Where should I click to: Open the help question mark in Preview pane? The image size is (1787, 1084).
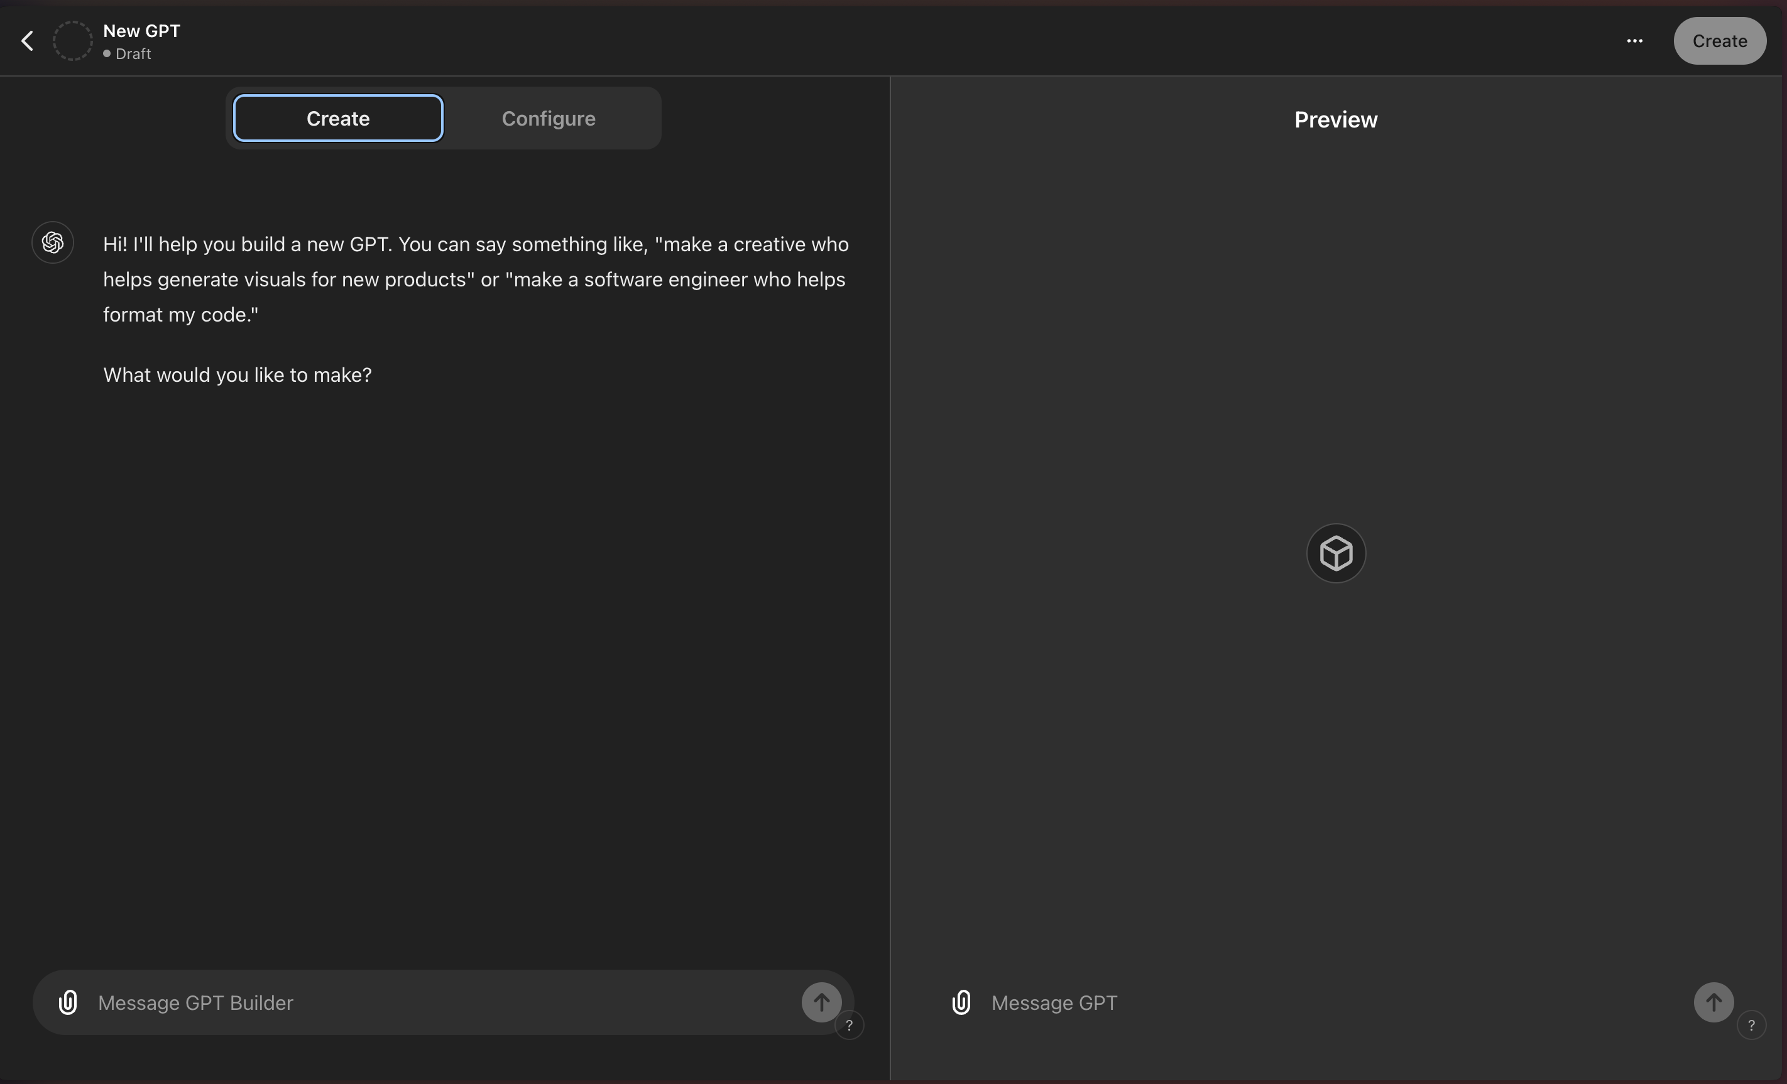click(1751, 1025)
